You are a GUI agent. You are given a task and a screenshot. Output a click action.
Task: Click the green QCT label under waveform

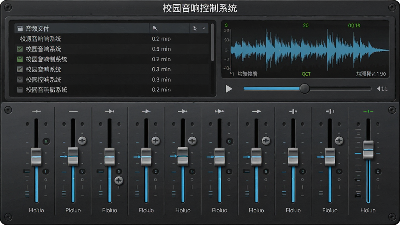coord(306,74)
